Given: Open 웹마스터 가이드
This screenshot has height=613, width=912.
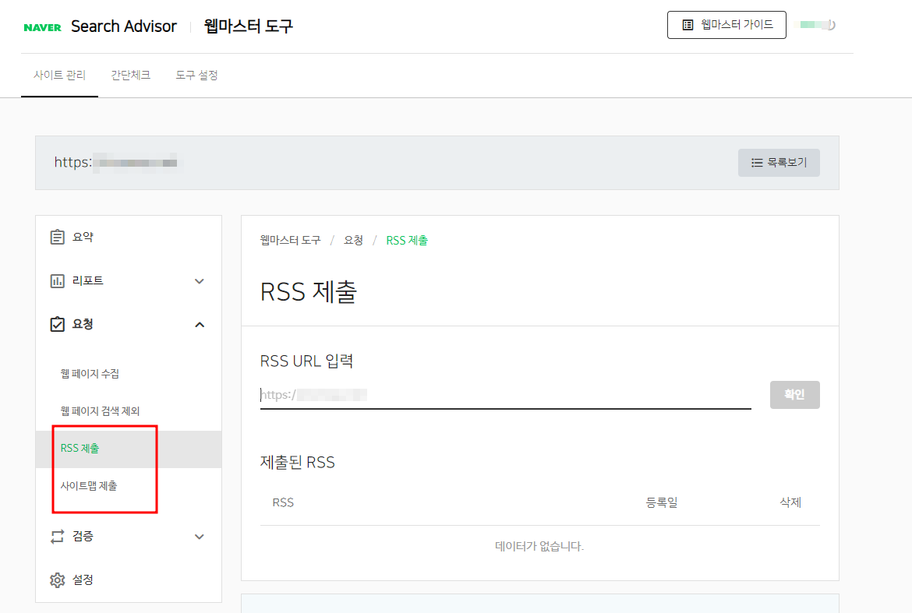Looking at the screenshot, I should click(x=726, y=24).
